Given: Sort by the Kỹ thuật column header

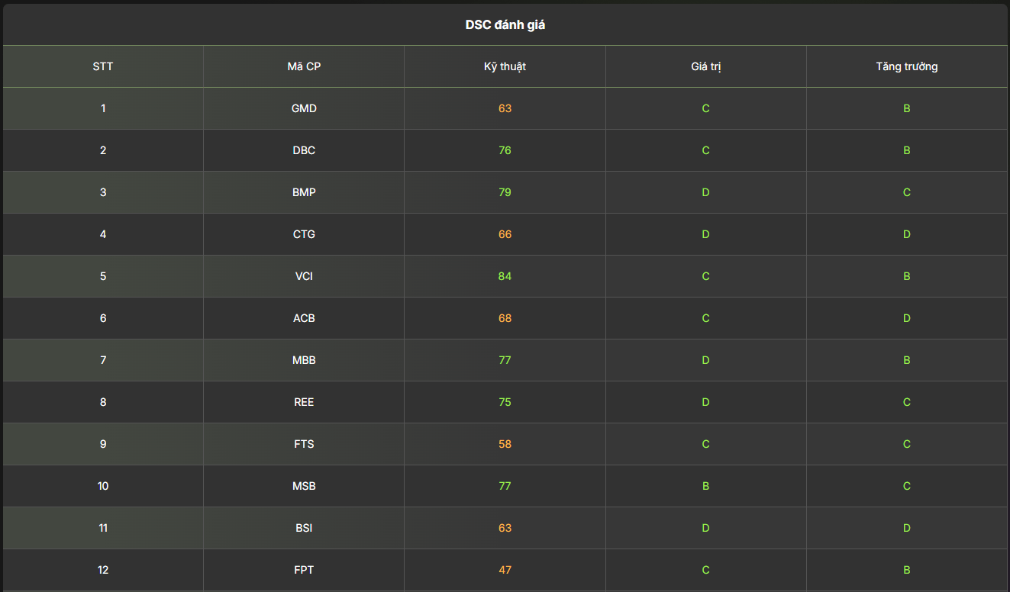Looking at the screenshot, I should pyautogui.click(x=505, y=66).
